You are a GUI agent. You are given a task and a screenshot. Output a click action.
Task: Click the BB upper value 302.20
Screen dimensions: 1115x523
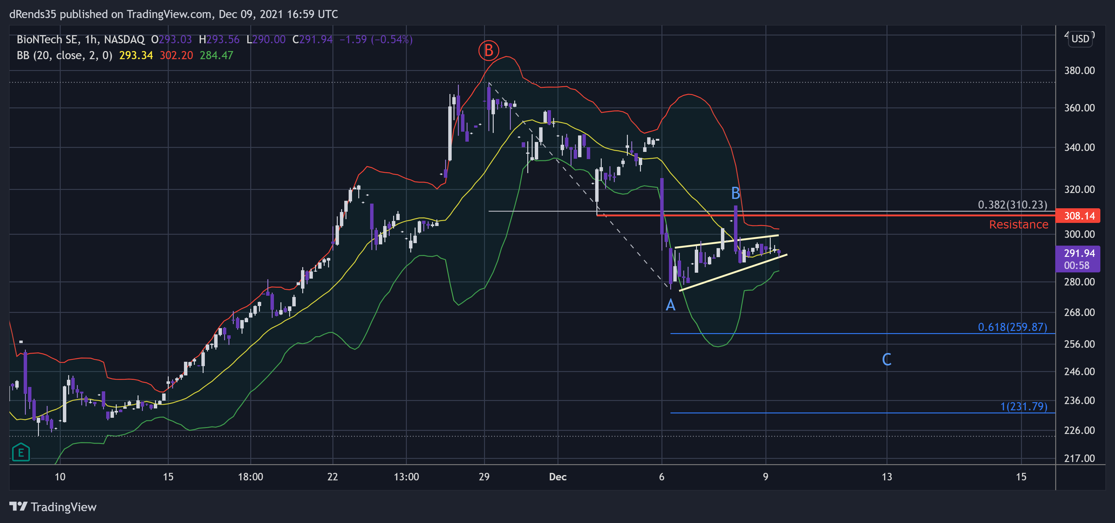[x=176, y=55]
